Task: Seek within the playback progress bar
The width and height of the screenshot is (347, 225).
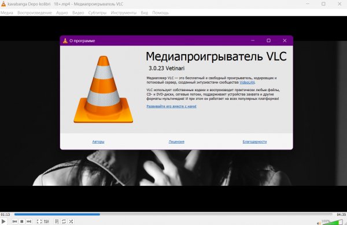Action: click(173, 214)
